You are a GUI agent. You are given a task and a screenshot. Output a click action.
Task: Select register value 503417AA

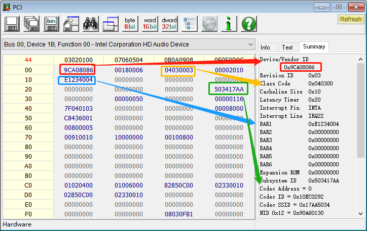pos(229,89)
